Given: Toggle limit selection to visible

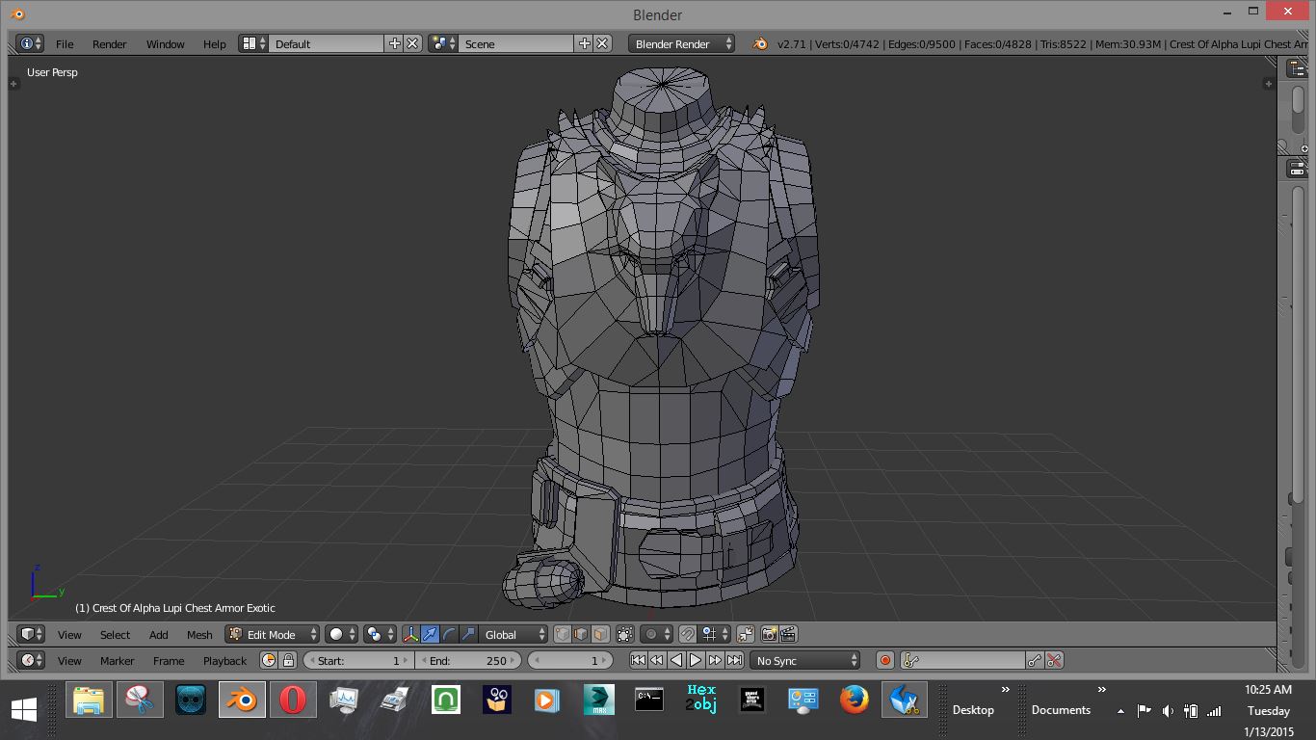Looking at the screenshot, I should click(625, 634).
